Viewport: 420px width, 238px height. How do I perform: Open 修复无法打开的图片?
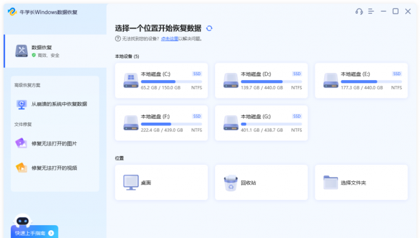tap(55, 144)
